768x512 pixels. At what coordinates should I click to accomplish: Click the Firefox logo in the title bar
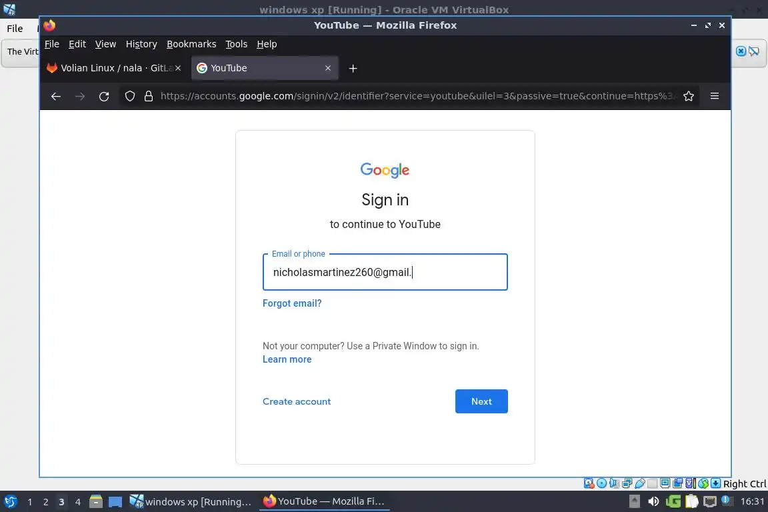pos(49,25)
